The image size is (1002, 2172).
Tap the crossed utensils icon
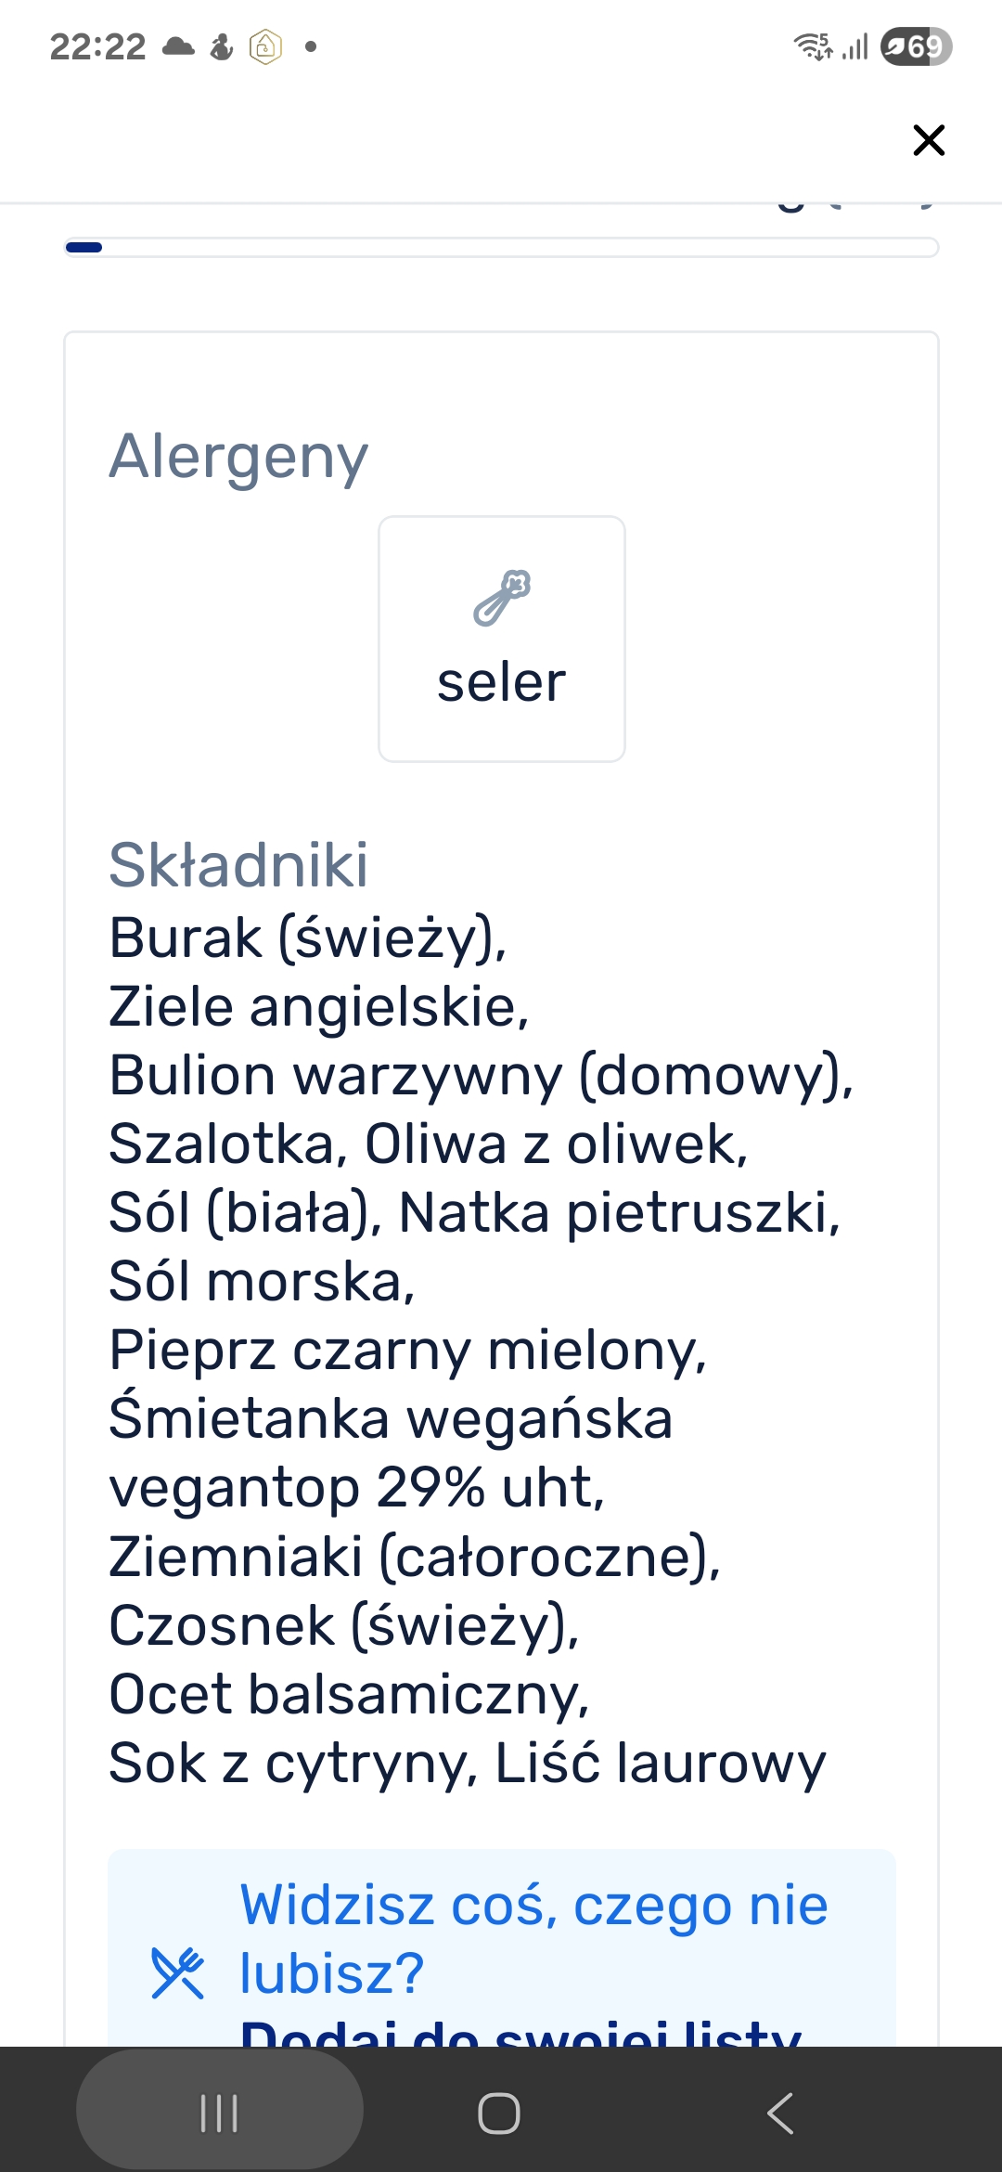[177, 1972]
